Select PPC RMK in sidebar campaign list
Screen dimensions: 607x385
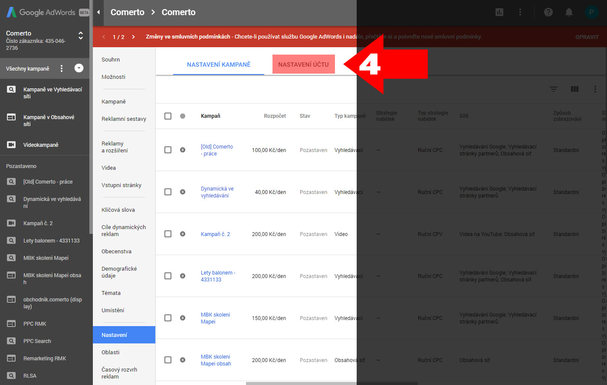pos(35,324)
